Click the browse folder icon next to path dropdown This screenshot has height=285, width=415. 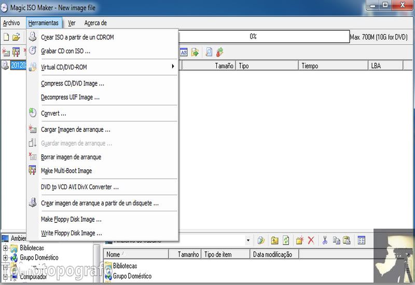pos(261,240)
